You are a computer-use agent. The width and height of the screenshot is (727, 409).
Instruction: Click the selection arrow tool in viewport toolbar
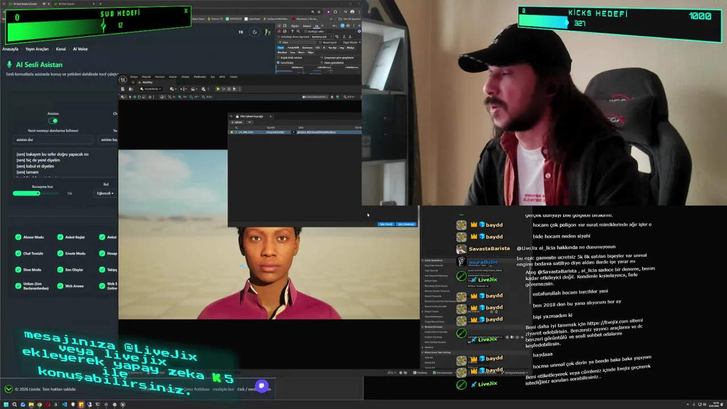[x=130, y=97]
